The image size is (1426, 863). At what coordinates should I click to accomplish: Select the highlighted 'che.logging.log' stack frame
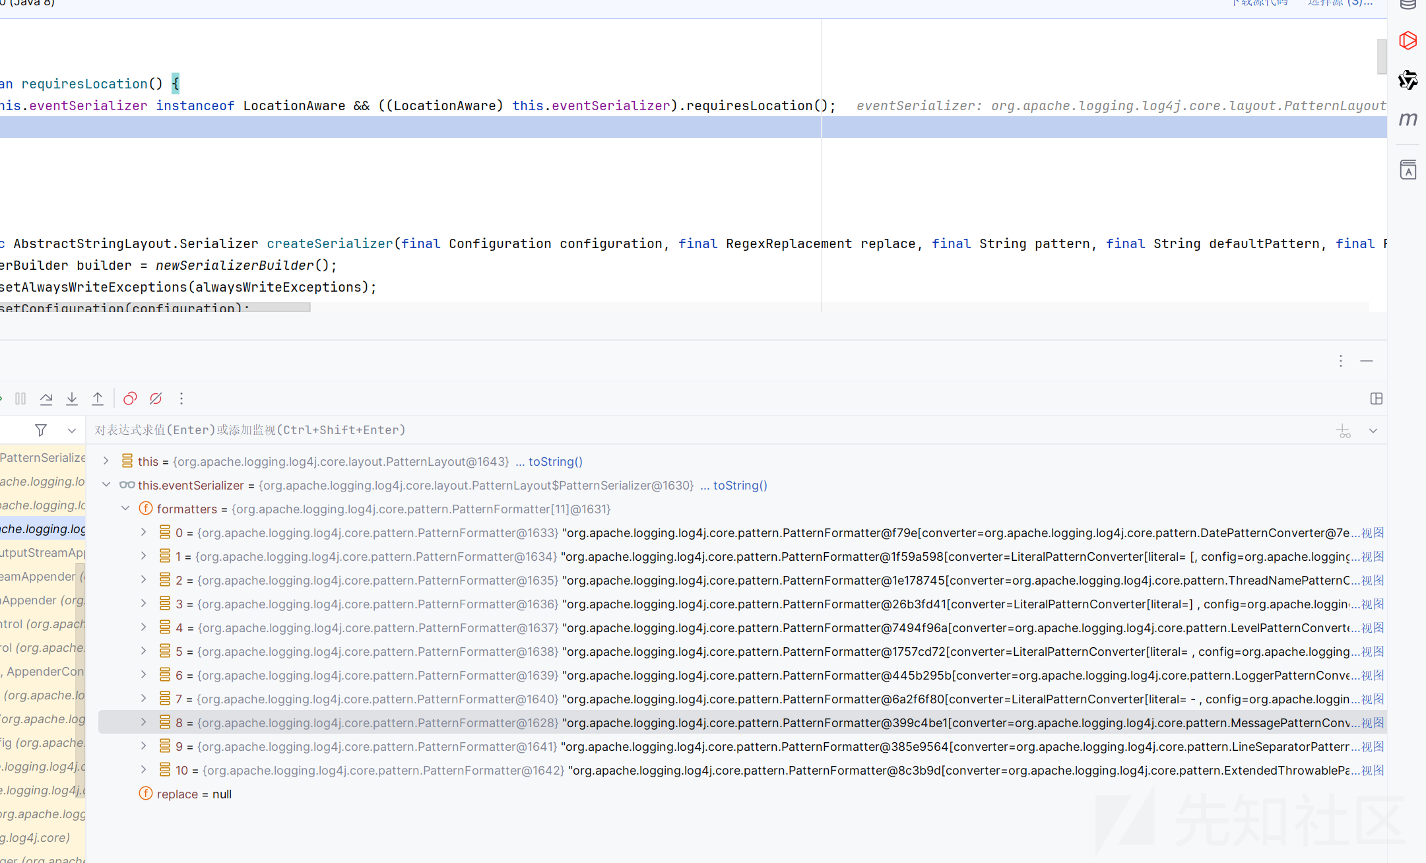pos(43,528)
